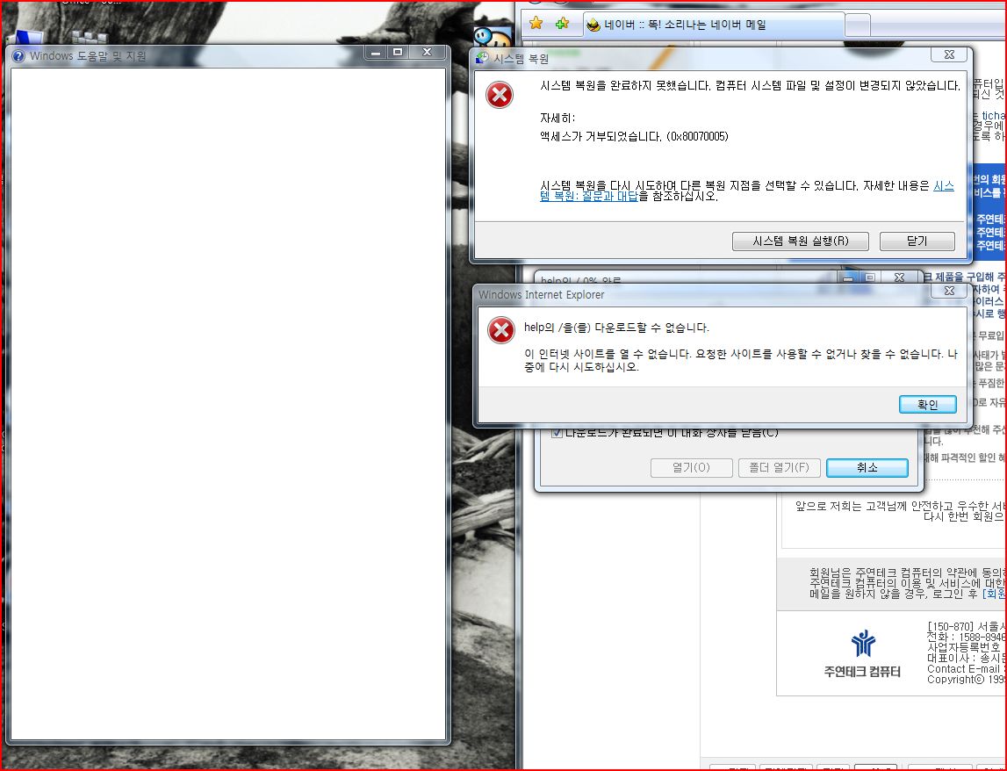Click the 열기(O) button in download dialog

[692, 468]
